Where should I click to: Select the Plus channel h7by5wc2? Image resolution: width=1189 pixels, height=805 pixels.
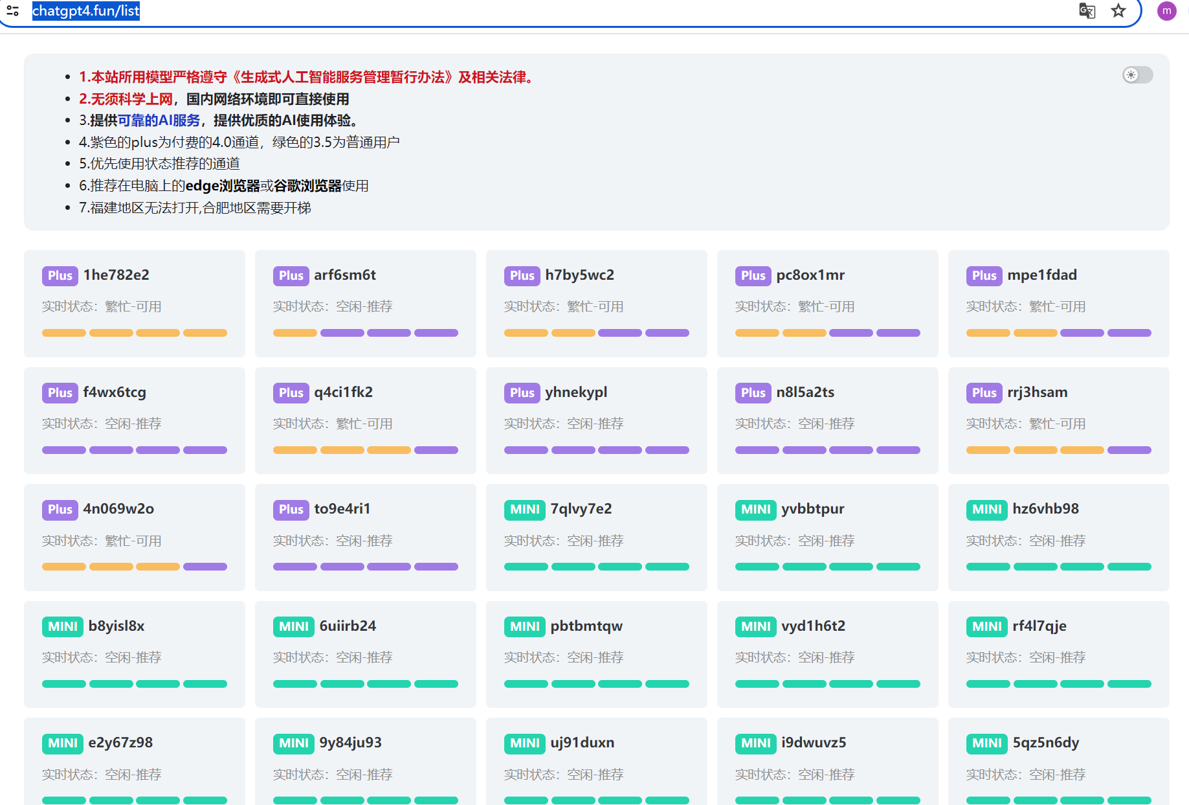597,304
